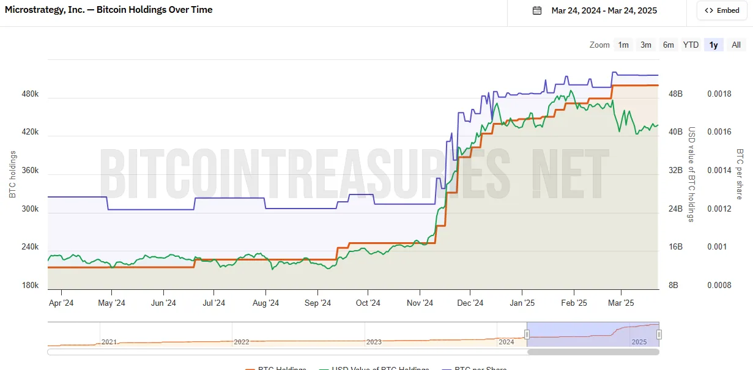Click the '300k' BTC holdings axis label
This screenshot has height=370, width=753.
pyautogui.click(x=31, y=209)
